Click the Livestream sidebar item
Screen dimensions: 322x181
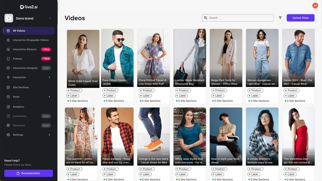click(19, 116)
